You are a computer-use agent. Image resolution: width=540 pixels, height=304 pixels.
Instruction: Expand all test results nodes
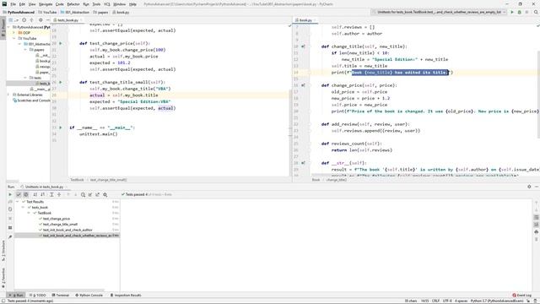coord(51,195)
